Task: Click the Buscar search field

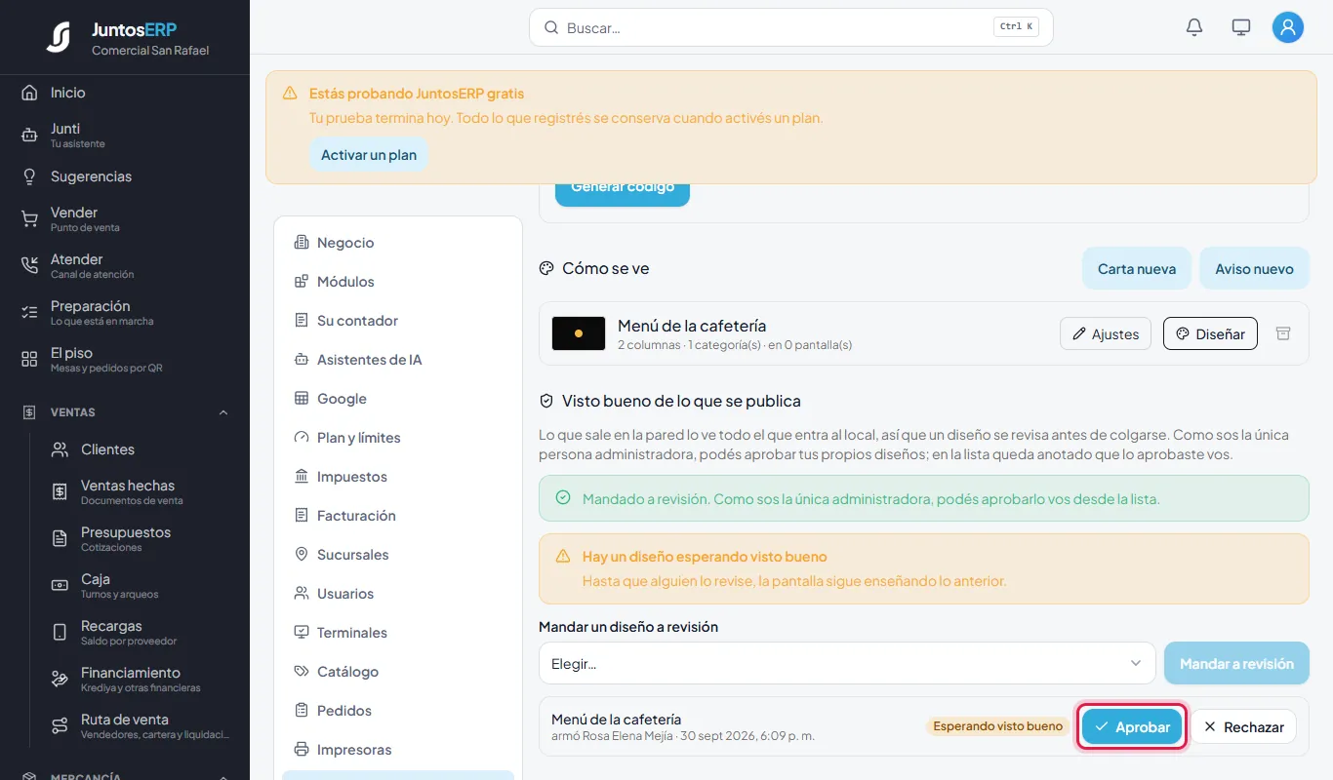Action: 790,27
